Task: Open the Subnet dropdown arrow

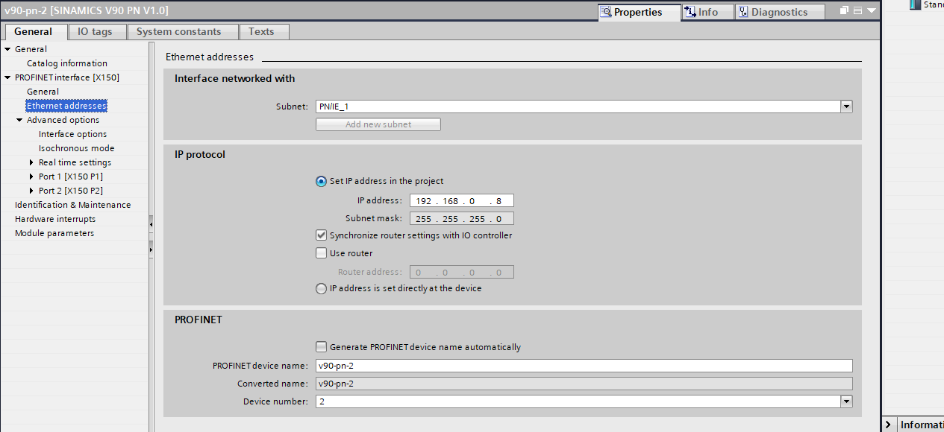Action: coord(846,107)
